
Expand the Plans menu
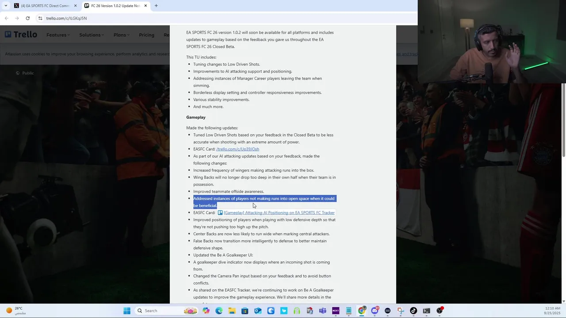point(121,35)
